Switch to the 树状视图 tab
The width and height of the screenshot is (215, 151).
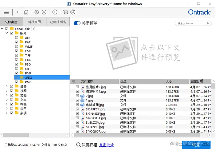coord(34,22)
